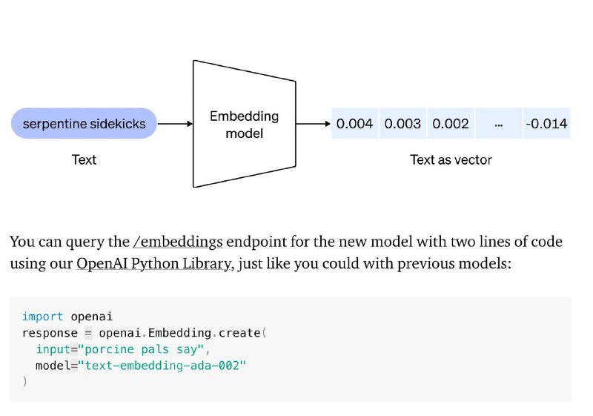Select the 0.004 vector cell
The height and width of the screenshot is (416, 593).
point(354,123)
